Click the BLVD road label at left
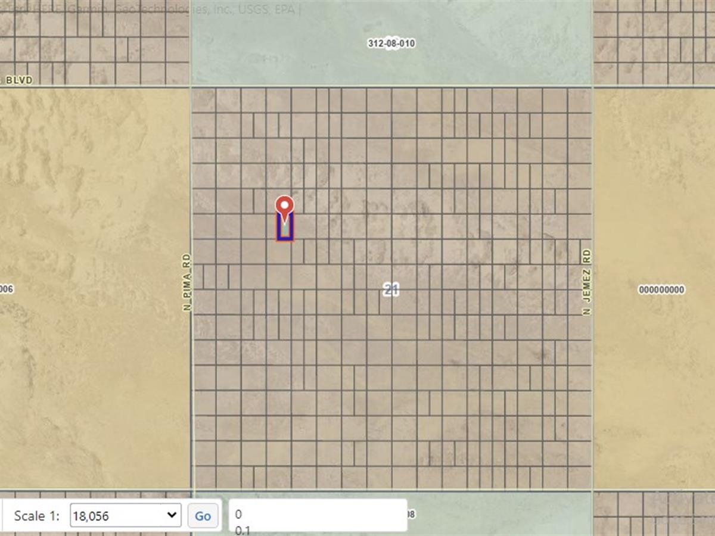Screen dimensions: 715x536 pos(18,80)
